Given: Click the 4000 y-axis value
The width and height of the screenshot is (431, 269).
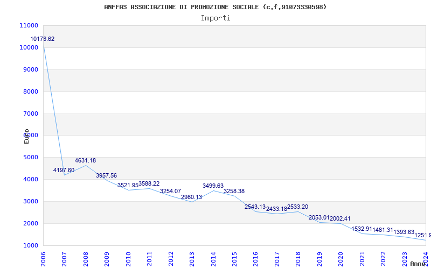Looking at the screenshot, I should point(31,179).
